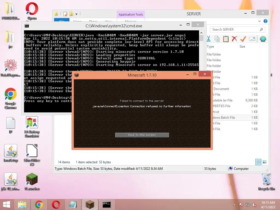Open EA Battery Simulator shortcut
Screen dimensions: 280x210
[32, 127]
